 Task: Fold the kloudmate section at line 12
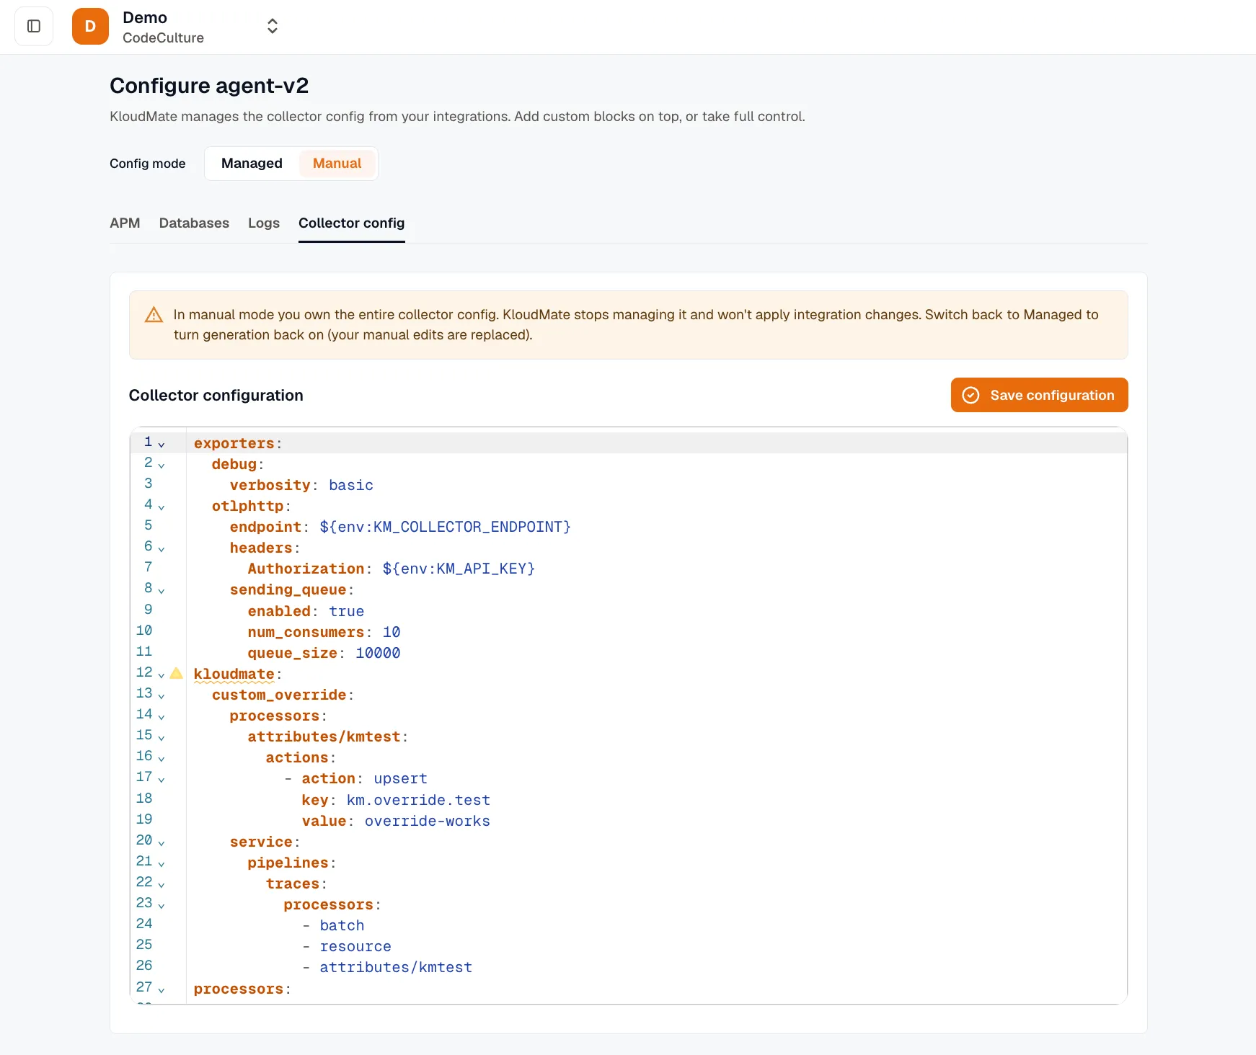click(x=162, y=675)
